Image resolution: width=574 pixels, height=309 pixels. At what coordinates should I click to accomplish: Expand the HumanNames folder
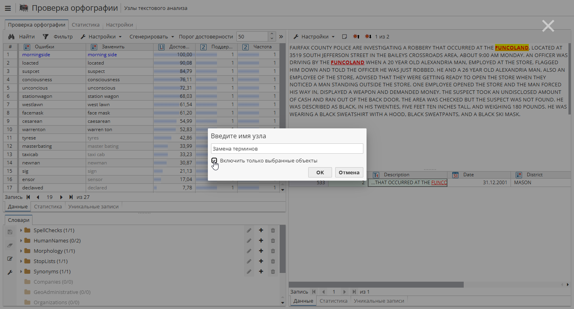pos(21,240)
